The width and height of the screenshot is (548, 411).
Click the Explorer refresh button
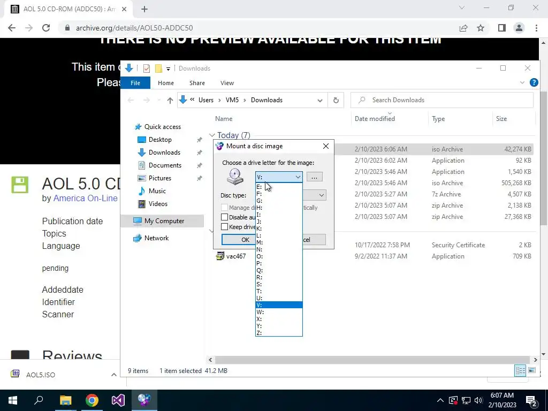click(x=336, y=100)
